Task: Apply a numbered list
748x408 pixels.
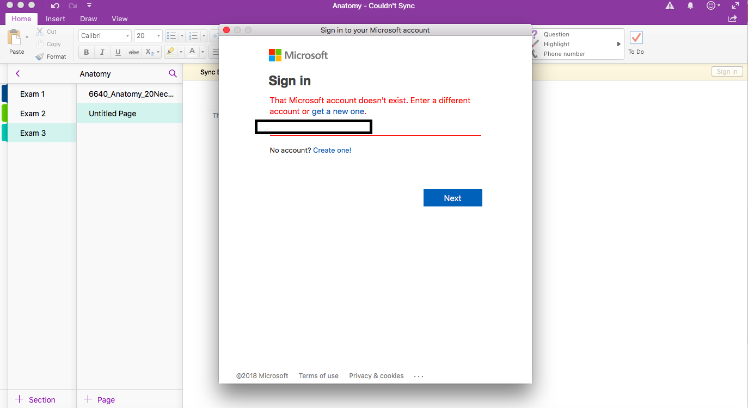Action: [193, 36]
